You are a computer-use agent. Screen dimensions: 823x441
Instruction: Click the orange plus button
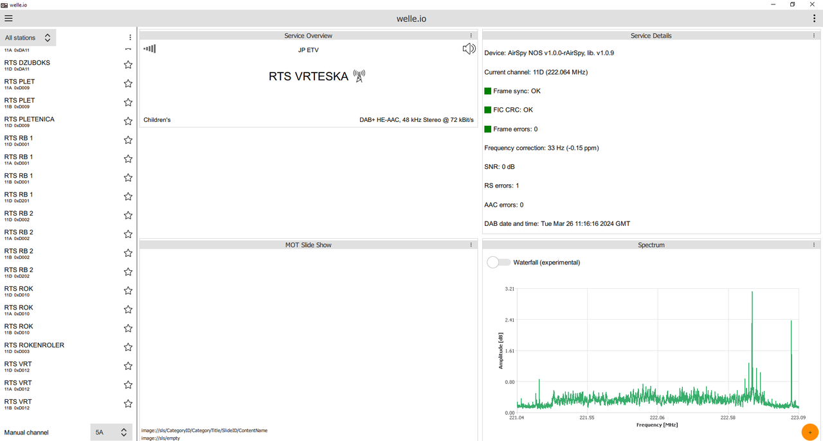coord(810,432)
